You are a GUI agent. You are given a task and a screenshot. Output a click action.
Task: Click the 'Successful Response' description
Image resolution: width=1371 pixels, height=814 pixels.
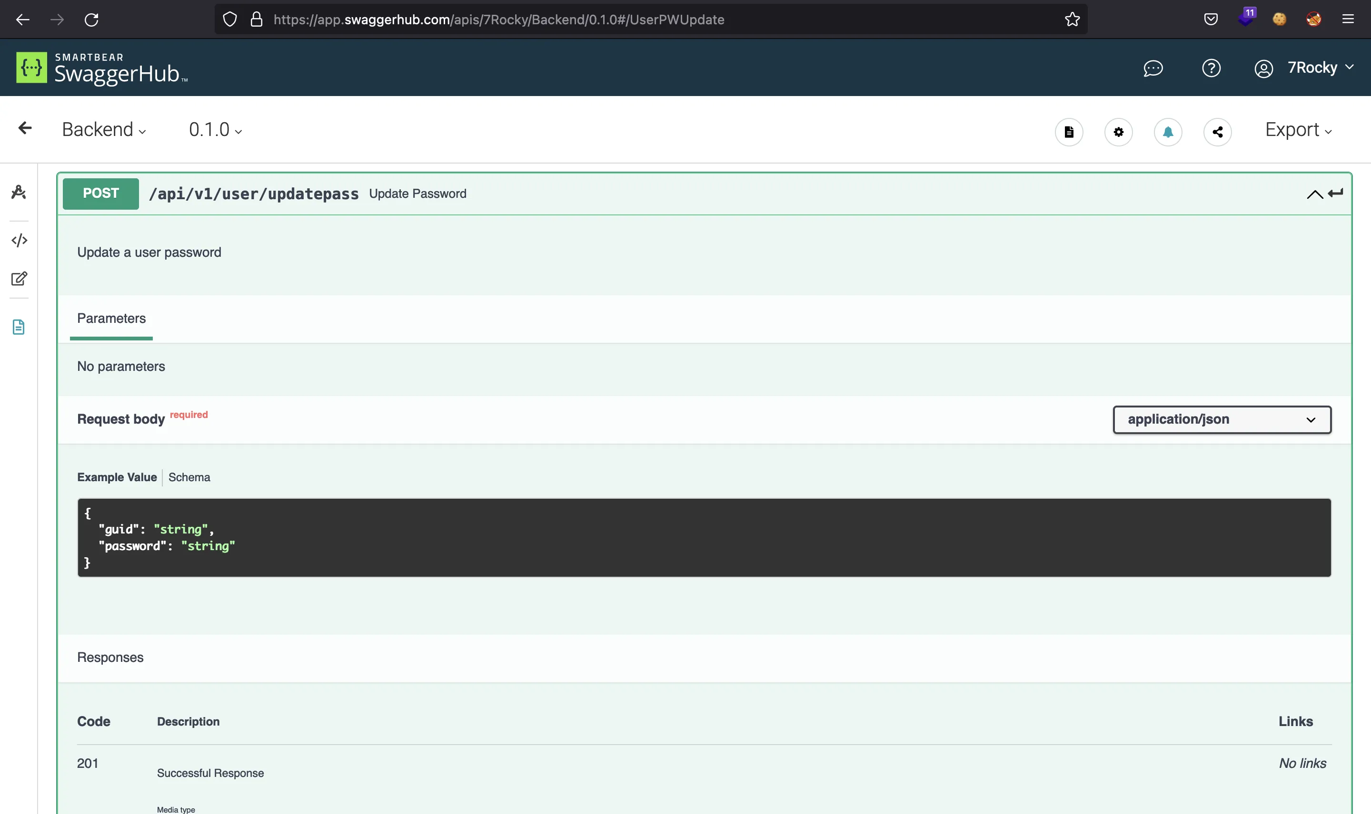[x=210, y=774]
